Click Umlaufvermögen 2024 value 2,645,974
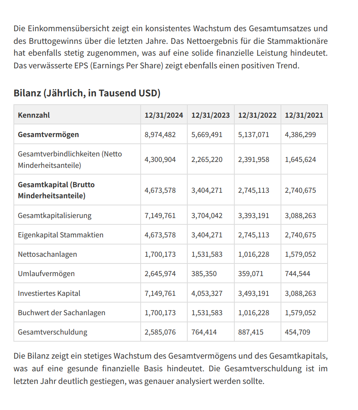The height and width of the screenshot is (410, 358). (160, 273)
